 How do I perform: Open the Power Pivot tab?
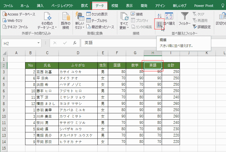click(x=204, y=6)
